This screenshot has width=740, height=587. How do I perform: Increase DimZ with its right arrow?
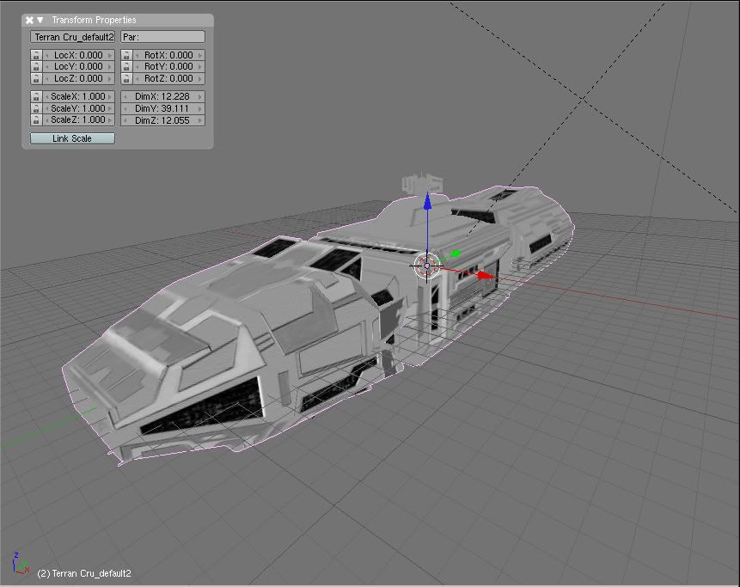[x=200, y=120]
